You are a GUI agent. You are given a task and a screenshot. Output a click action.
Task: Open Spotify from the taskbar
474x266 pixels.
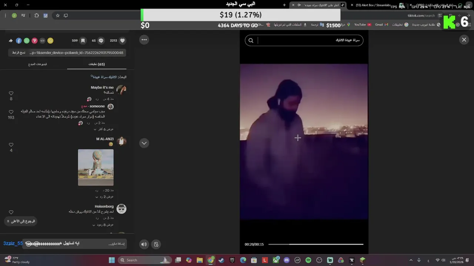[308, 260]
